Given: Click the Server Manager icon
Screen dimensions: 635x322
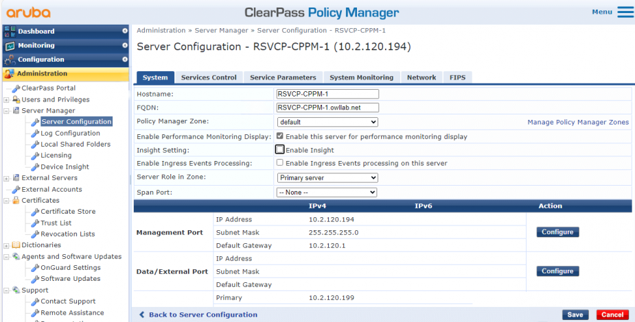Looking at the screenshot, I should click(16, 110).
